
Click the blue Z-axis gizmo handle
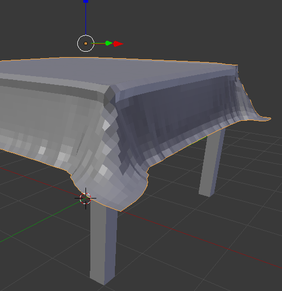tap(85, 1)
